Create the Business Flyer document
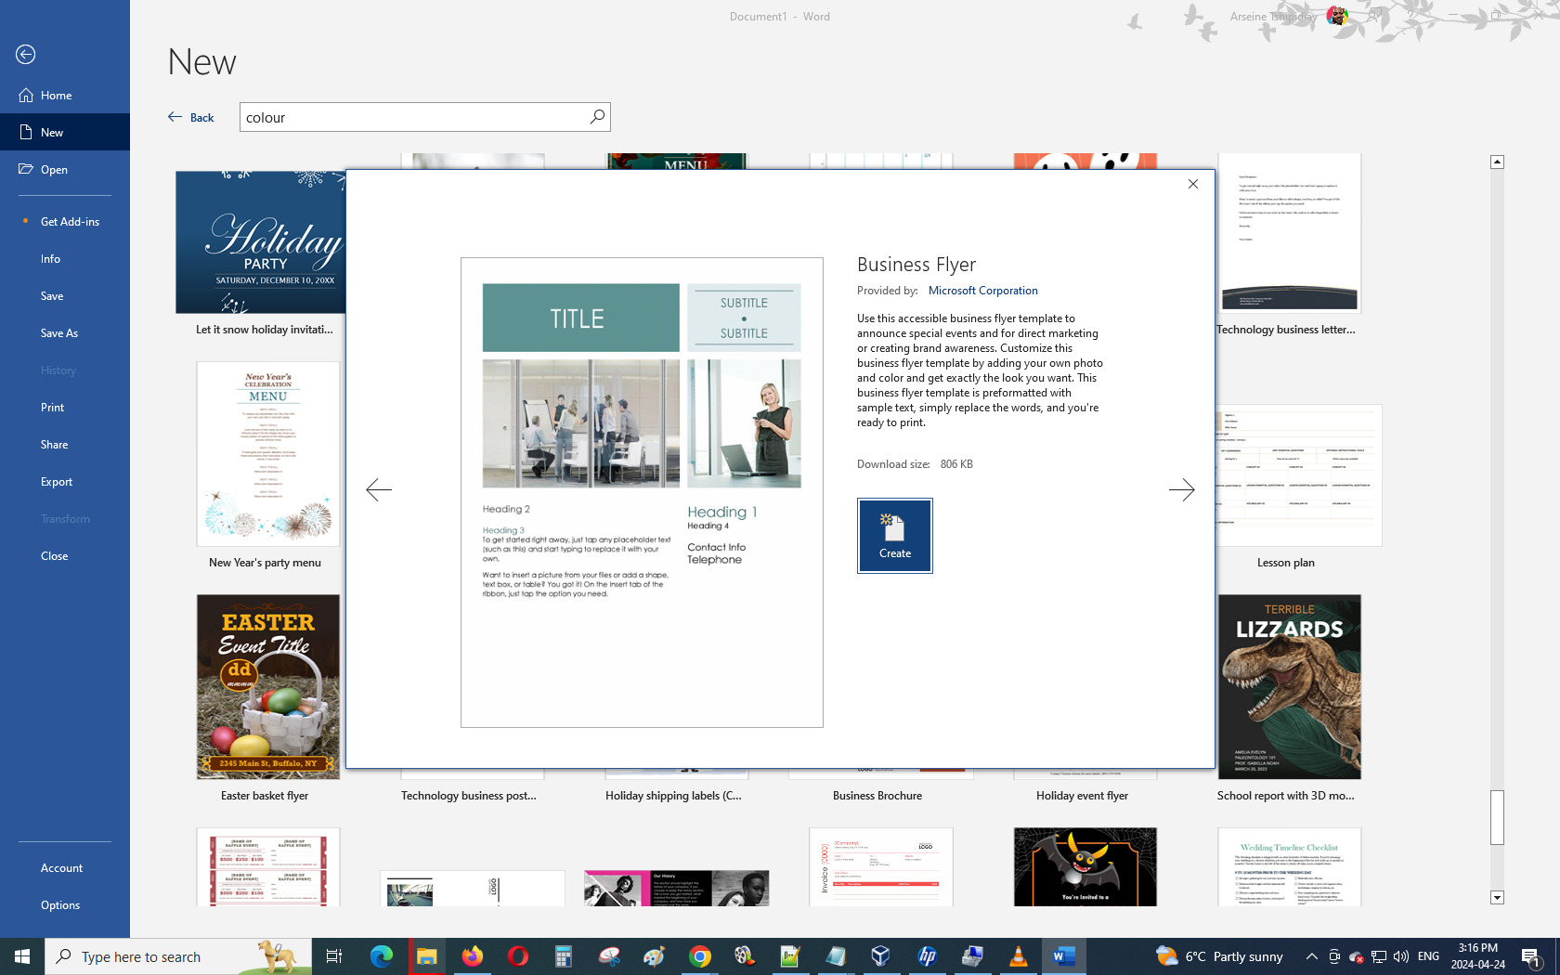 pos(894,536)
